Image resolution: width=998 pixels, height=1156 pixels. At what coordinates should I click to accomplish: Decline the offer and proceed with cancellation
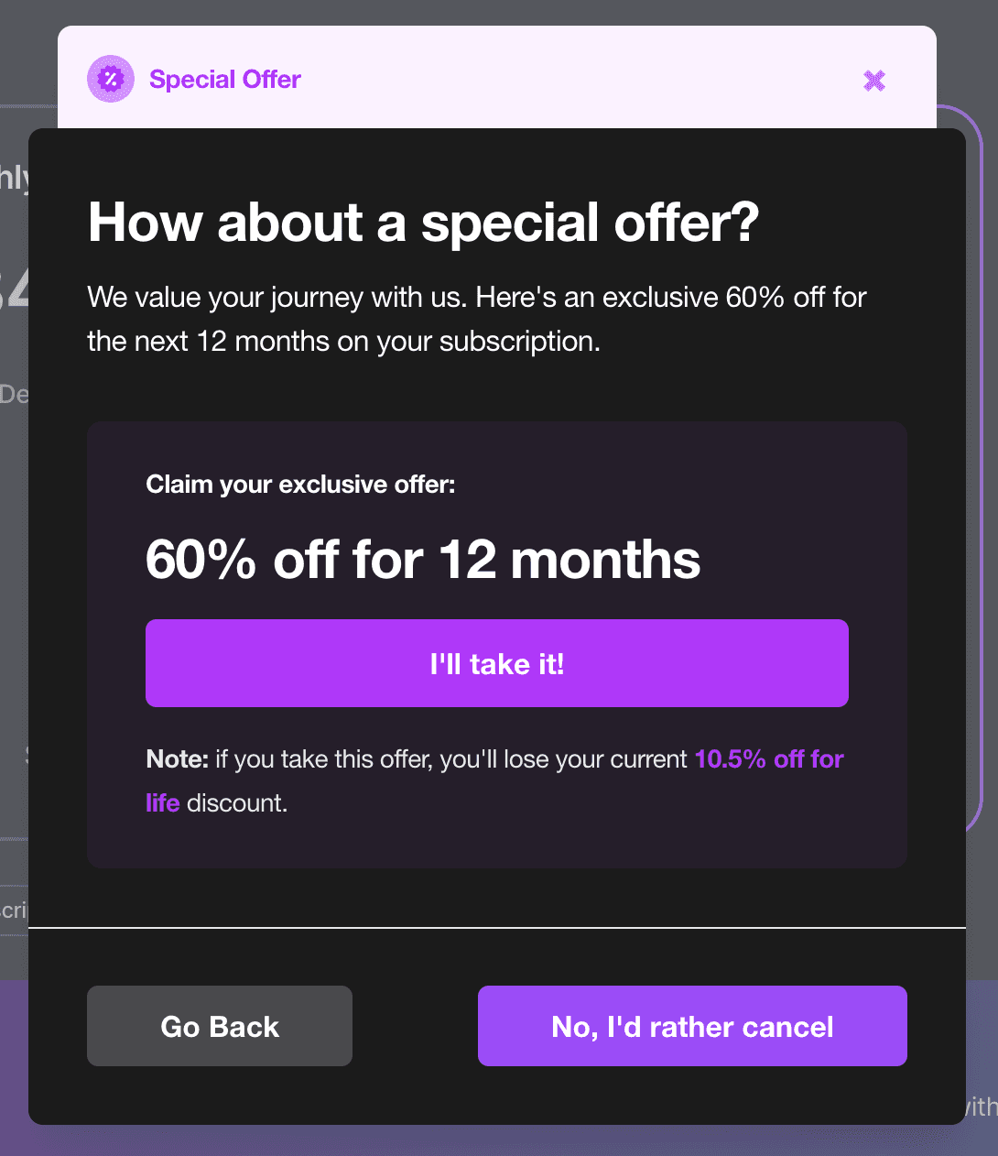691,1026
